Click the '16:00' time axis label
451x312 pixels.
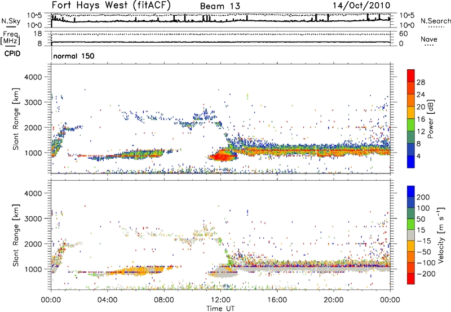pyautogui.click(x=277, y=300)
